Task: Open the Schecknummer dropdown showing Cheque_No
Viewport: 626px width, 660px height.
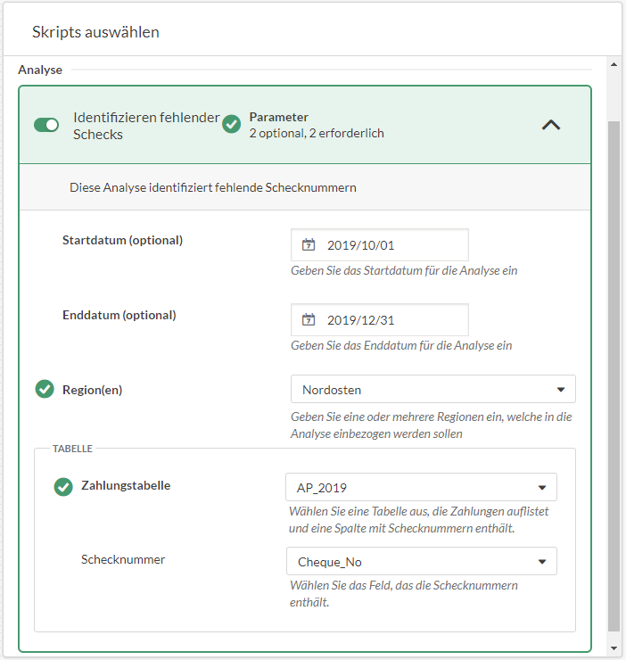Action: click(x=421, y=562)
